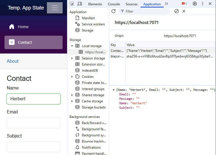Expand the Session storage tree node
This screenshot has width=216, height=155.
(72, 58)
